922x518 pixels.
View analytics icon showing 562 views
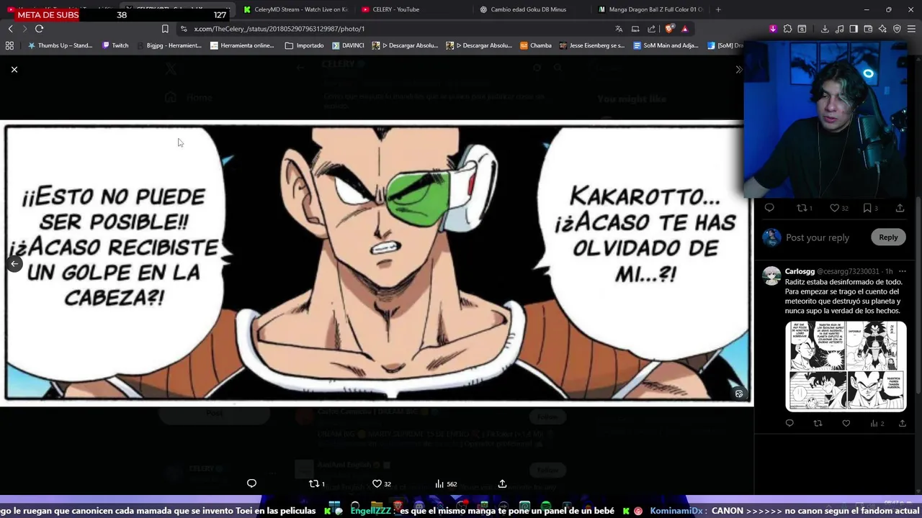click(446, 483)
